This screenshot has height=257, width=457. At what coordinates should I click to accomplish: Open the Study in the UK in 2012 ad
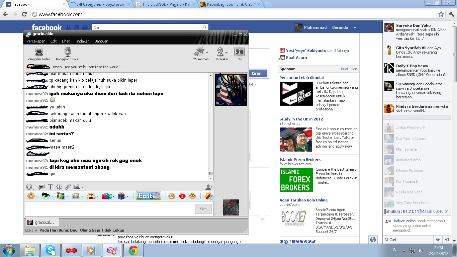301,119
